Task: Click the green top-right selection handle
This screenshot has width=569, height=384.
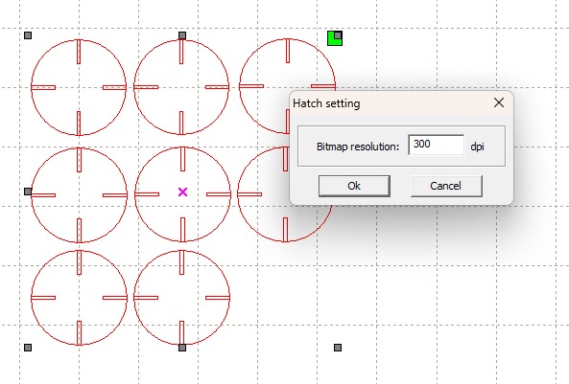Action: tap(335, 38)
